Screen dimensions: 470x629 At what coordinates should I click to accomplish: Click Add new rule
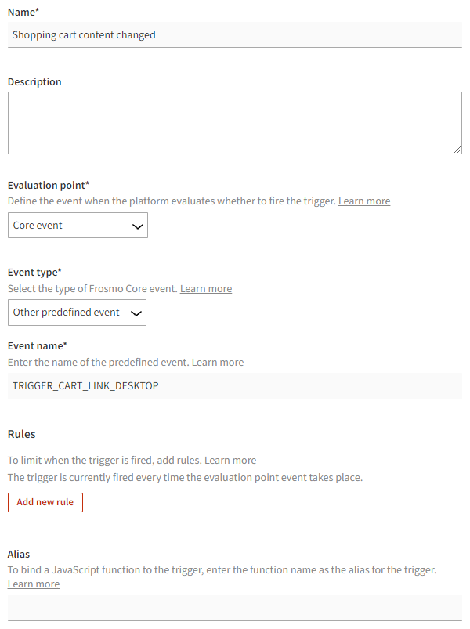(45, 502)
